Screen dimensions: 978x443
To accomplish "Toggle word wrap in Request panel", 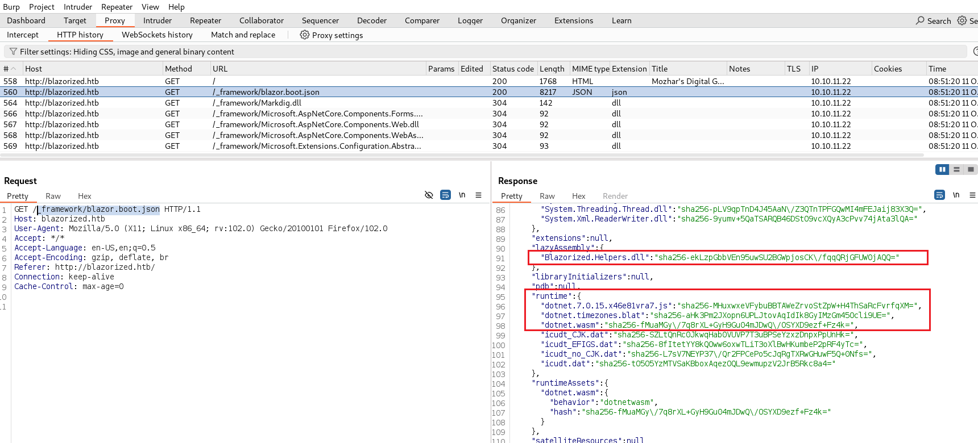I will coord(445,195).
